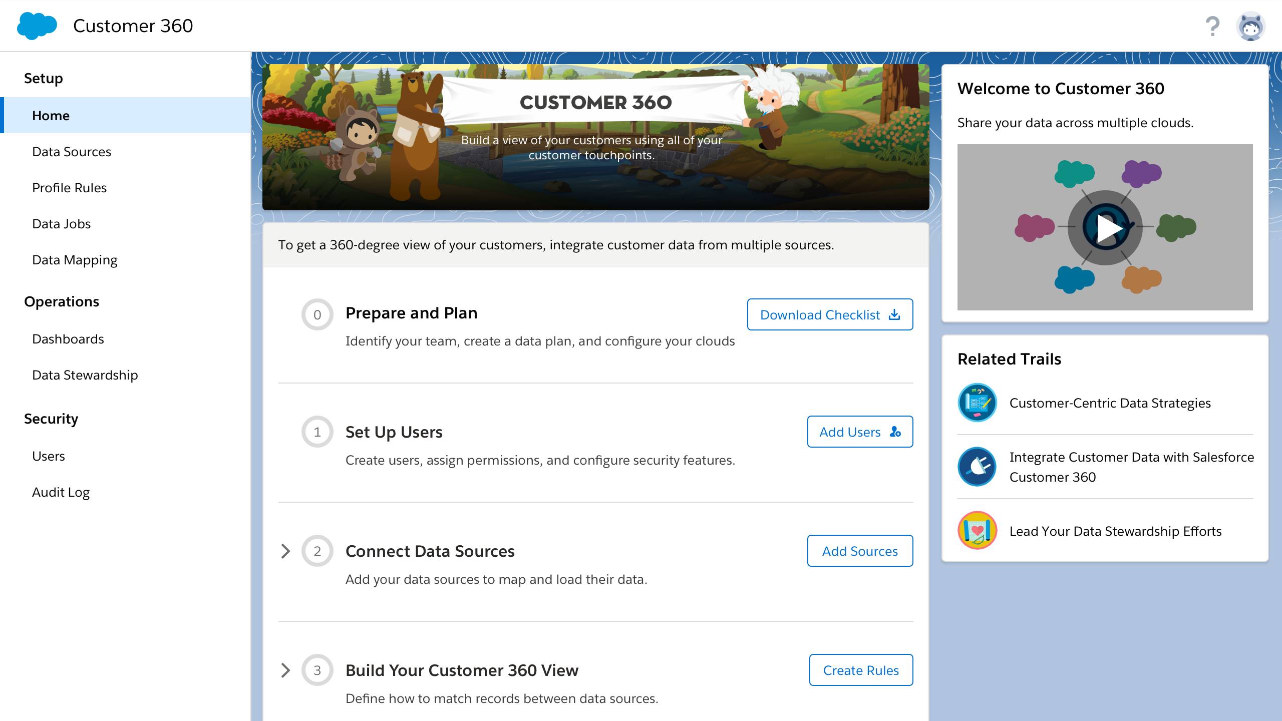Expand the Build Your Customer 360 View step
Screen dimensions: 1282x721
pos(285,670)
